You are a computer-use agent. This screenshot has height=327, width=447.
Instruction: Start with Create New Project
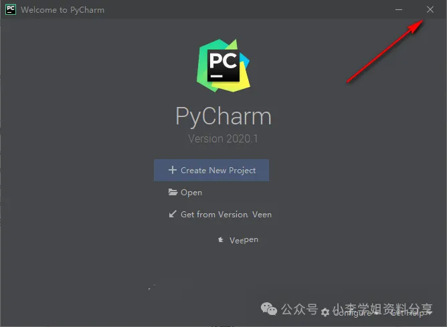(211, 170)
